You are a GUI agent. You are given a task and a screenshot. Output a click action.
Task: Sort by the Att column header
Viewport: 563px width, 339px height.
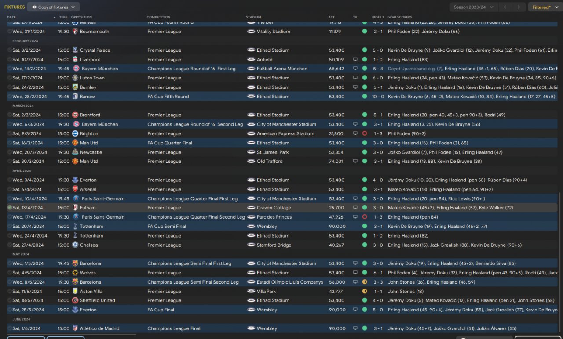coord(331,17)
